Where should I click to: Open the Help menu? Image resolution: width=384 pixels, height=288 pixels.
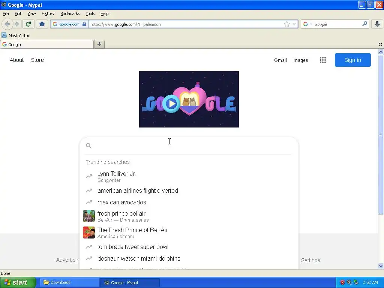tap(104, 13)
